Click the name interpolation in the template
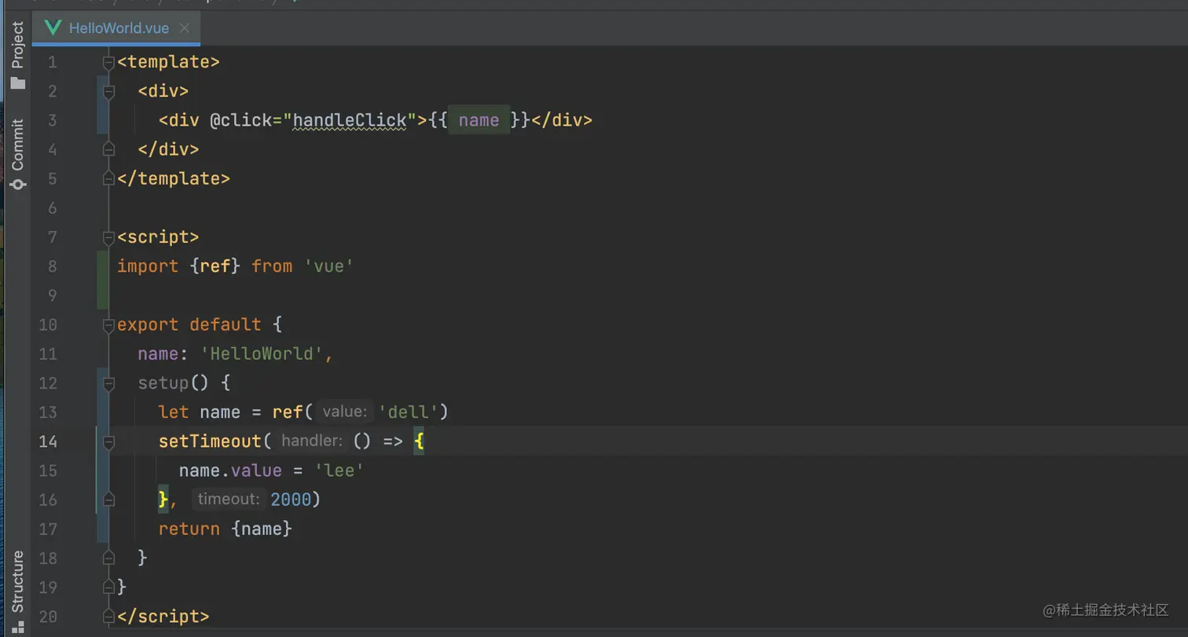The width and height of the screenshot is (1188, 637). point(479,120)
